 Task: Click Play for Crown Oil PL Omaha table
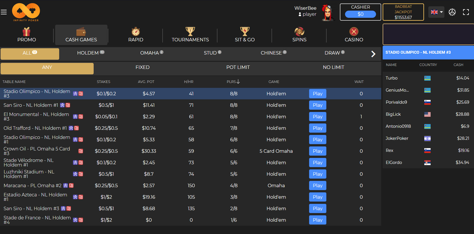point(317,151)
